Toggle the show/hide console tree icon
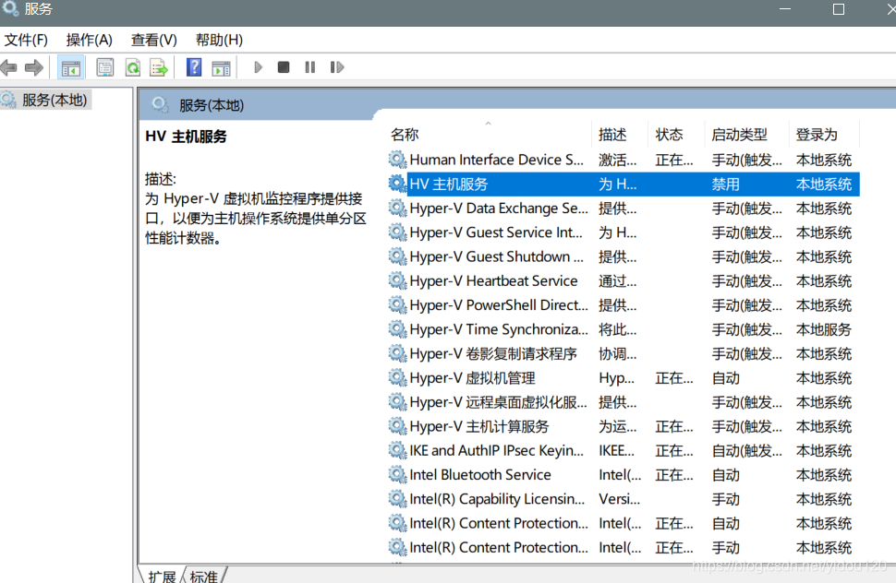 coord(71,68)
